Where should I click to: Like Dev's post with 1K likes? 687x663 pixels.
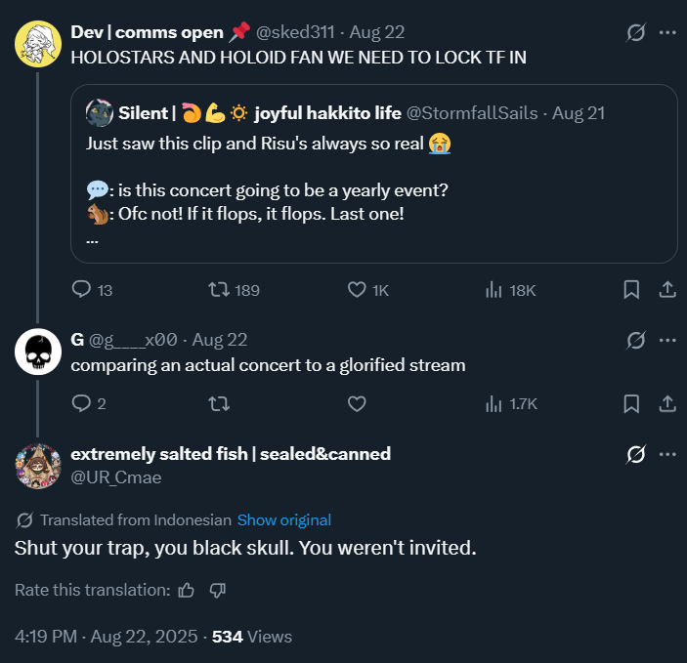358,290
